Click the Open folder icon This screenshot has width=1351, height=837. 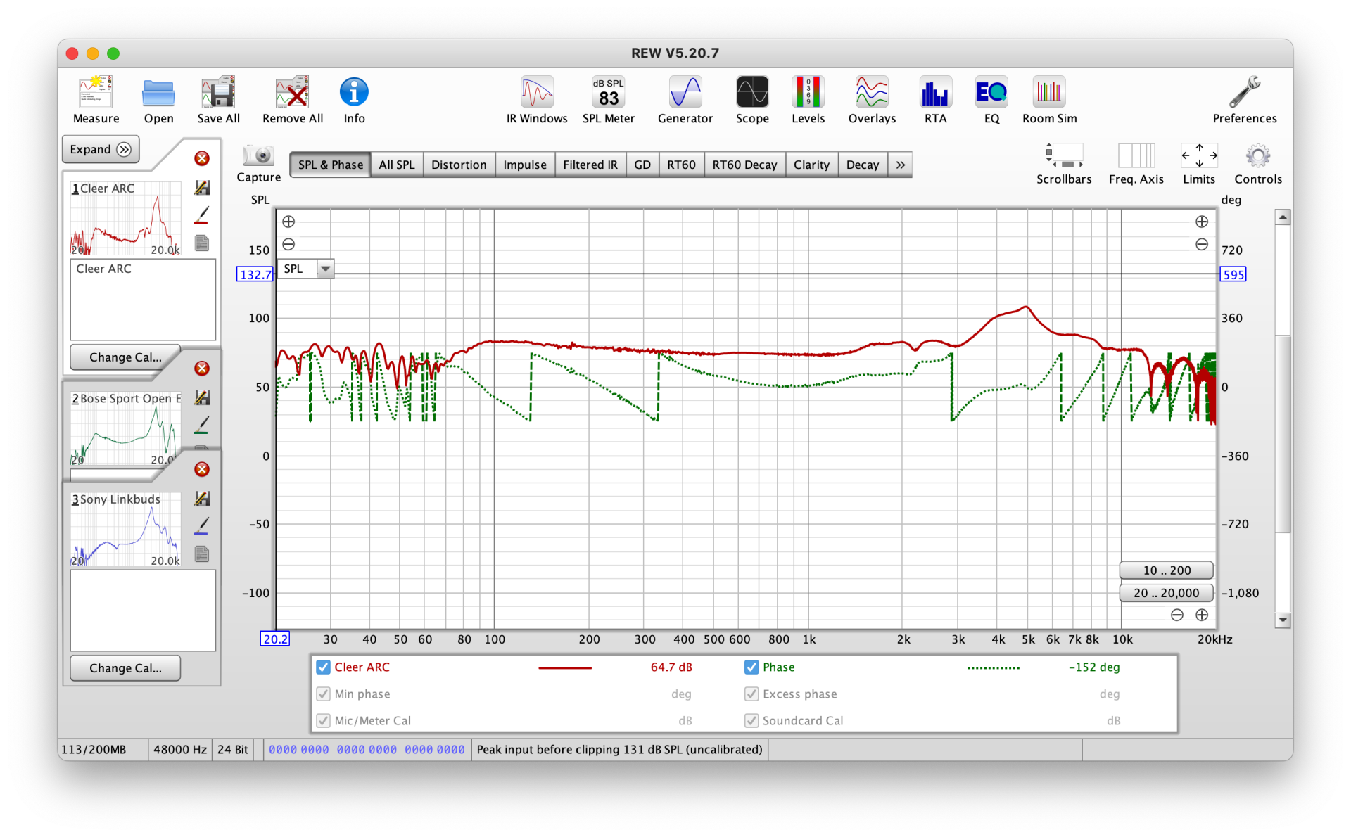[158, 92]
